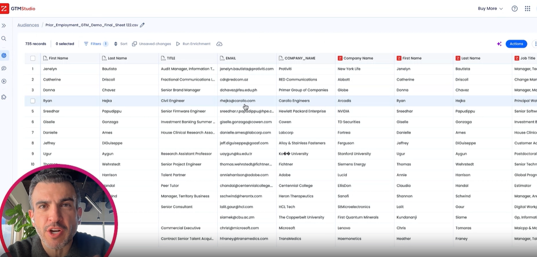This screenshot has height=257, width=537.
Task: Select the cell "Arcadis"
Action: click(364, 101)
